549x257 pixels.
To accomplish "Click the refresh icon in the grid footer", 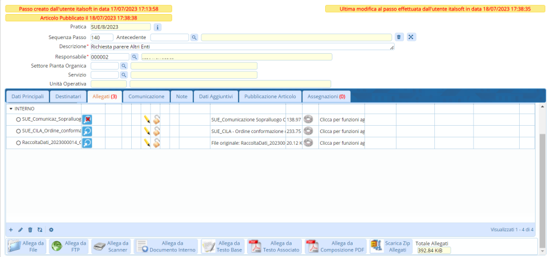I will [x=40, y=230].
